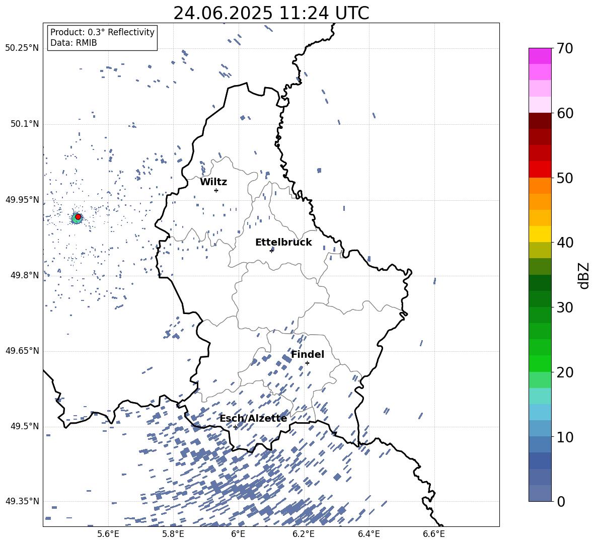
Task: Click the Findel city label
Action: coord(308,354)
